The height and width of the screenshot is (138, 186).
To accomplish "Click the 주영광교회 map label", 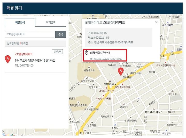I will [172, 125].
